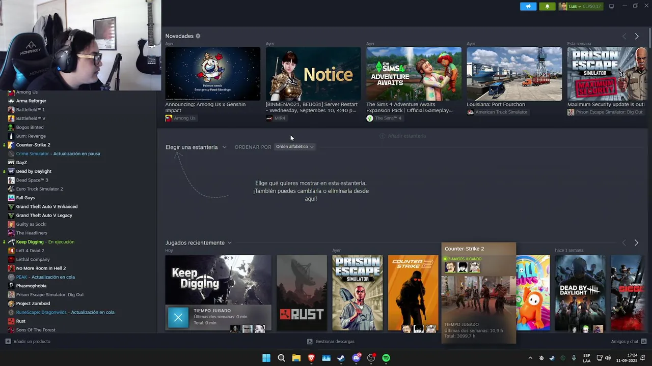The height and width of the screenshot is (366, 652).
Task: Switch to Big Picture mode monitor icon
Action: [x=611, y=6]
